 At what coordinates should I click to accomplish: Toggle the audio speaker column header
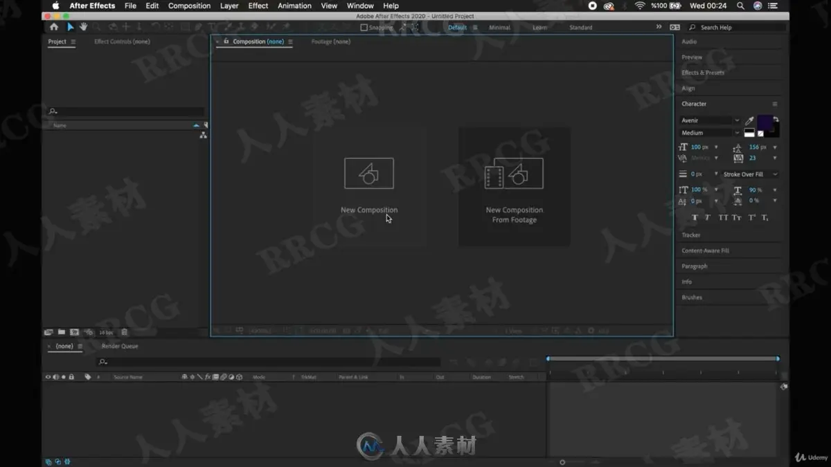[55, 377]
